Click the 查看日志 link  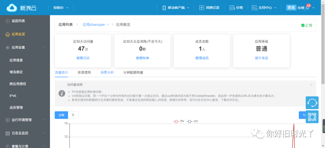point(83,58)
